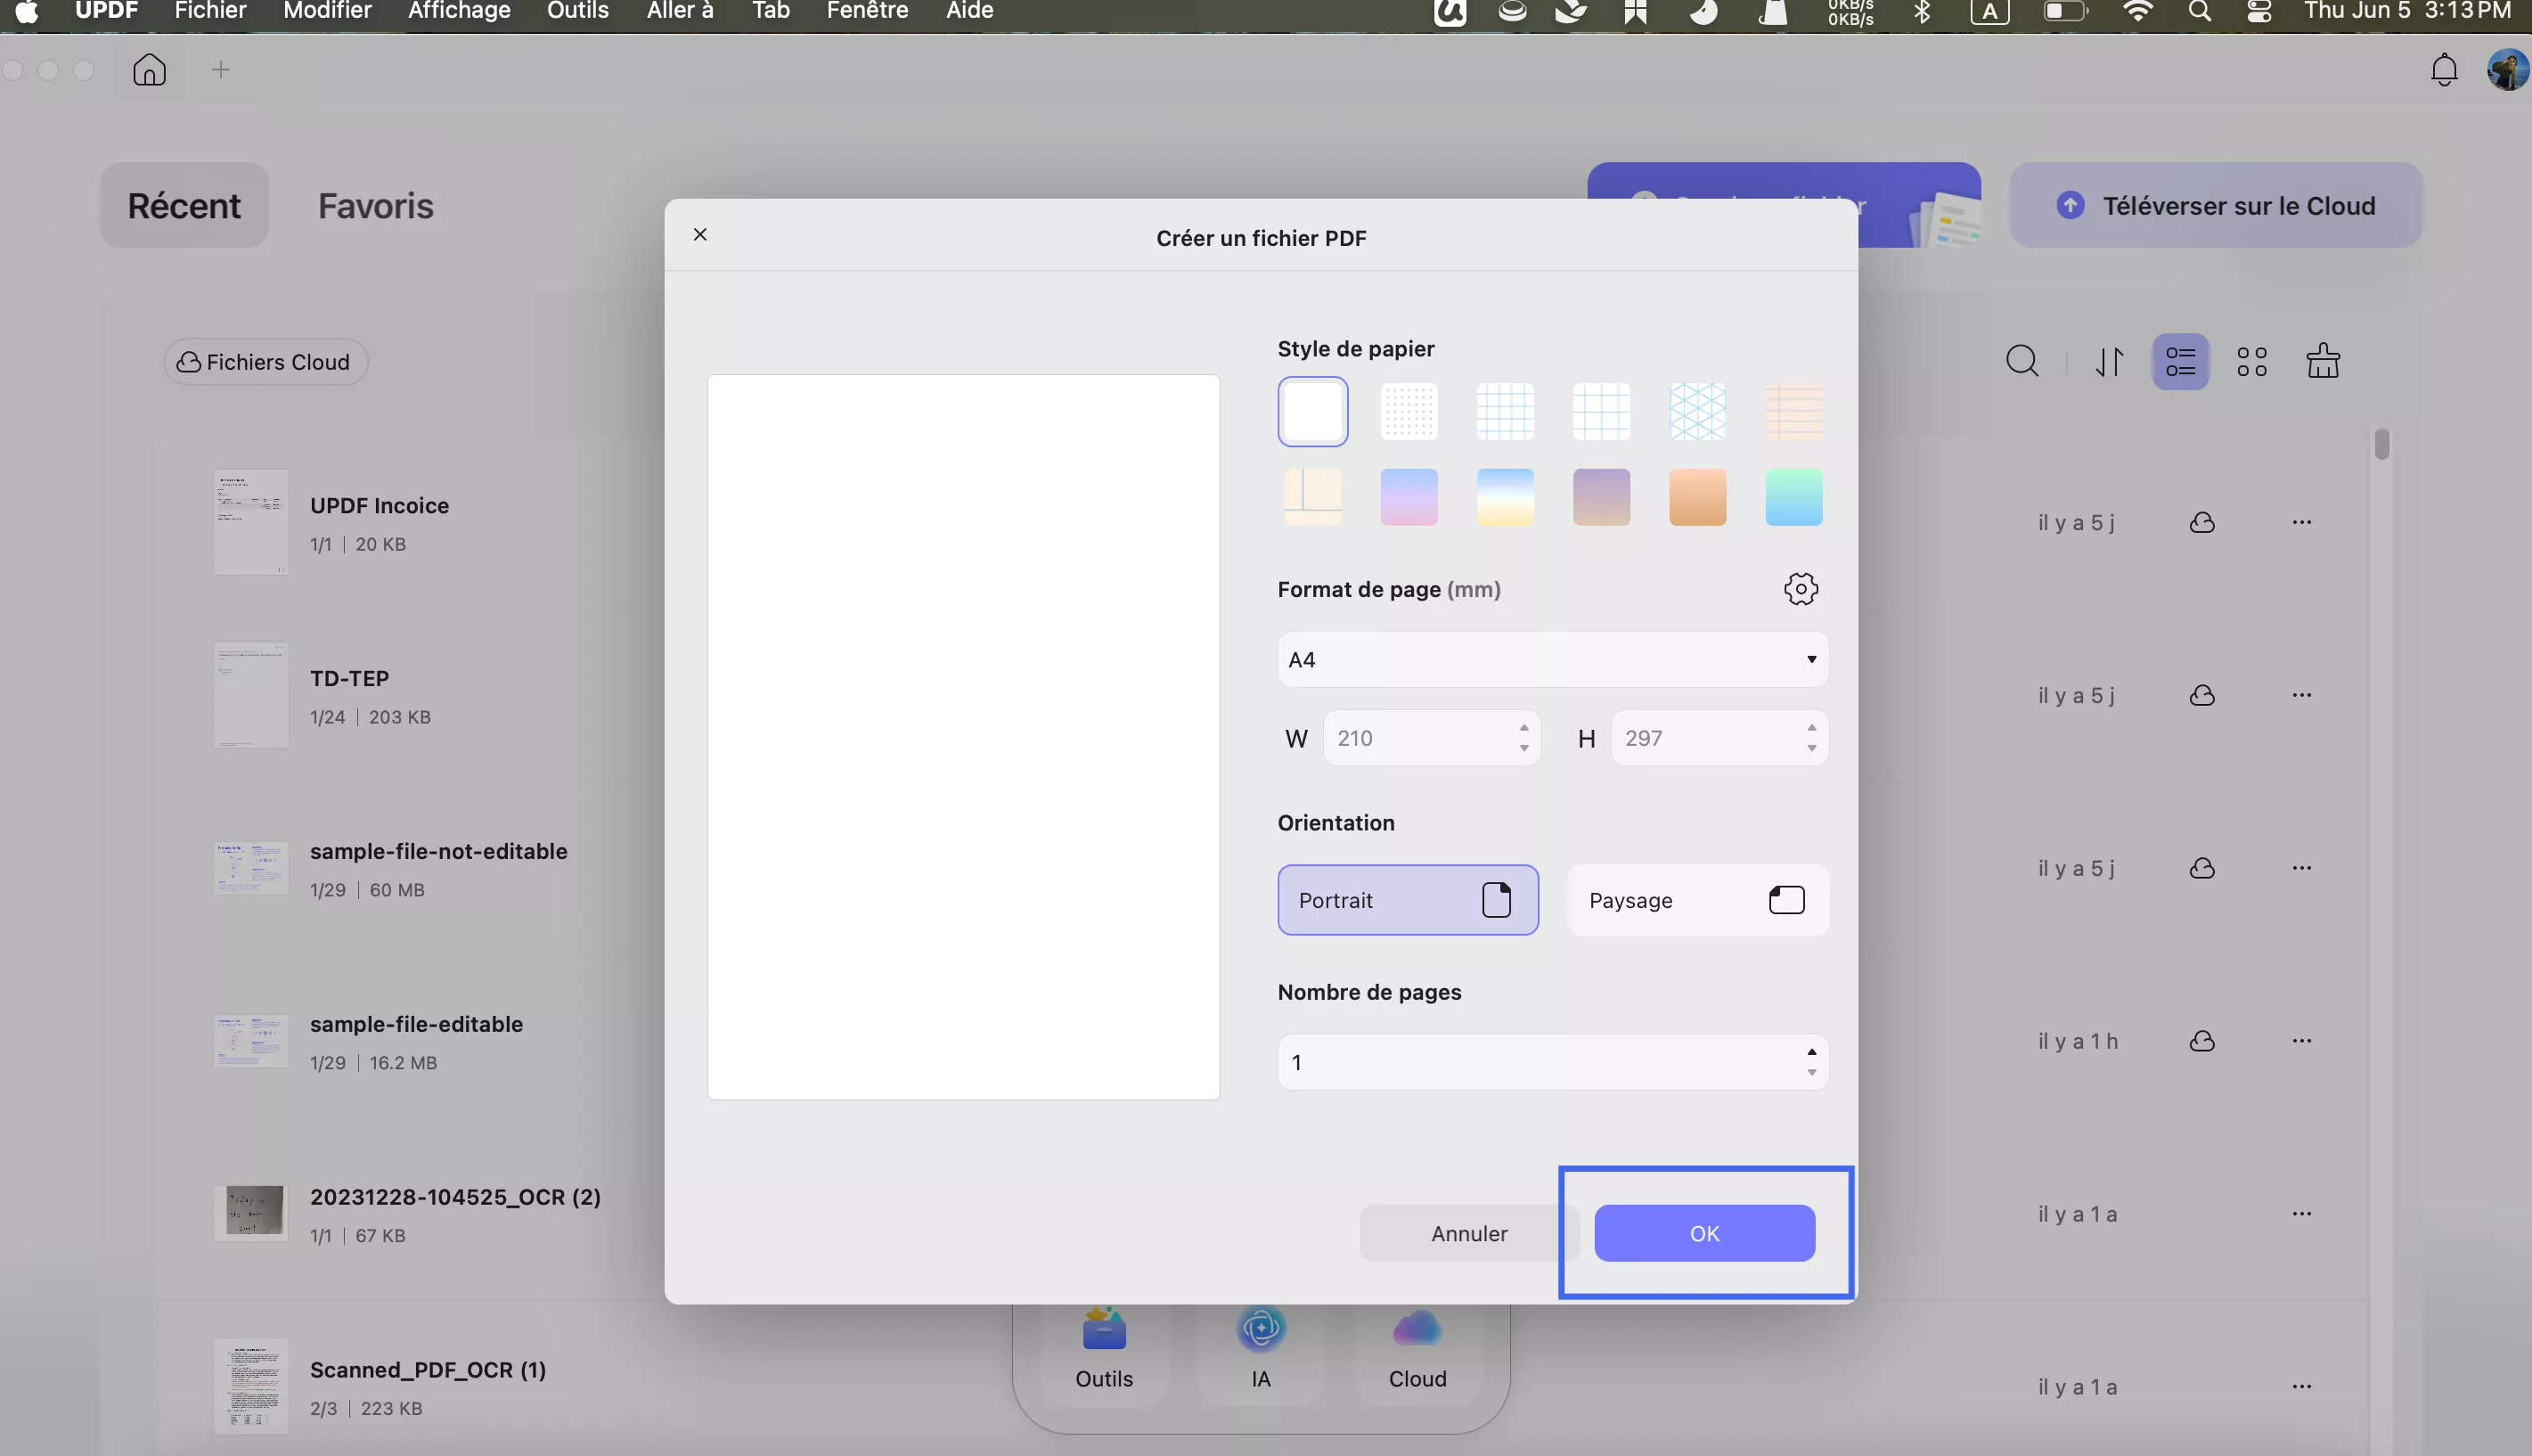Select the orange peach paper style
The image size is (2532, 1456).
pos(1697,497)
